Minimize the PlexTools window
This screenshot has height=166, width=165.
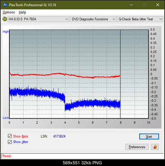131,5
